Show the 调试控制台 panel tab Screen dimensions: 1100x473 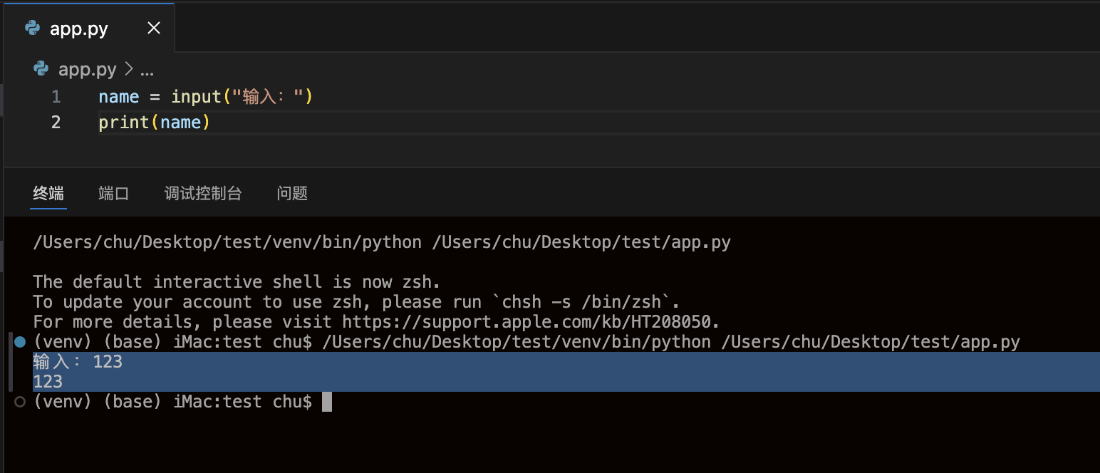tap(203, 193)
